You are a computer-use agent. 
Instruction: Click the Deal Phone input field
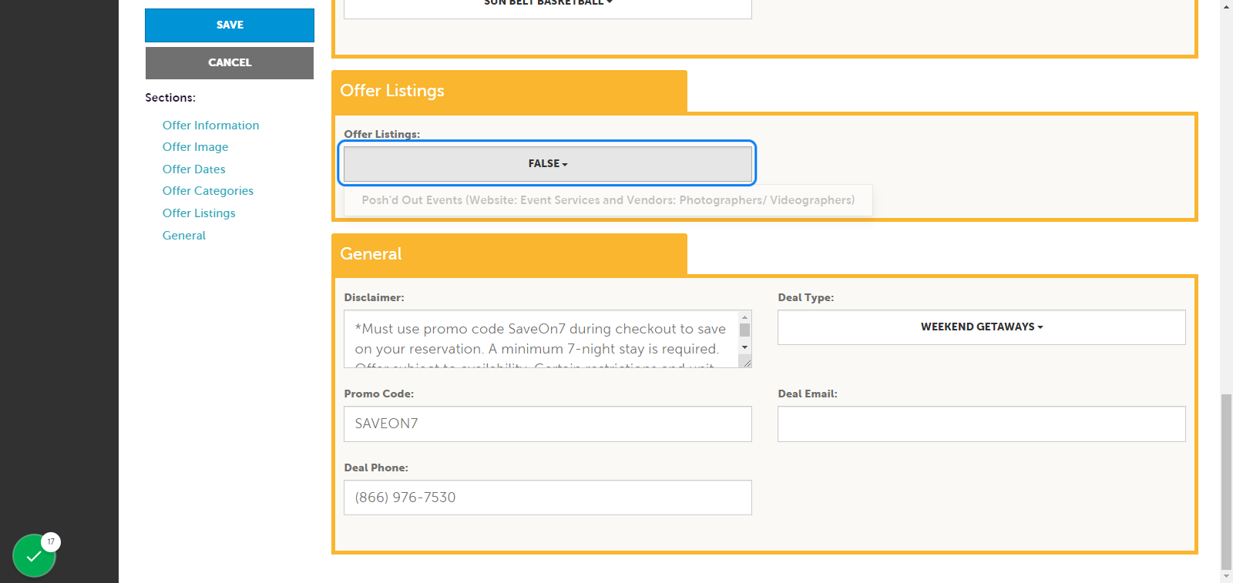click(x=548, y=498)
